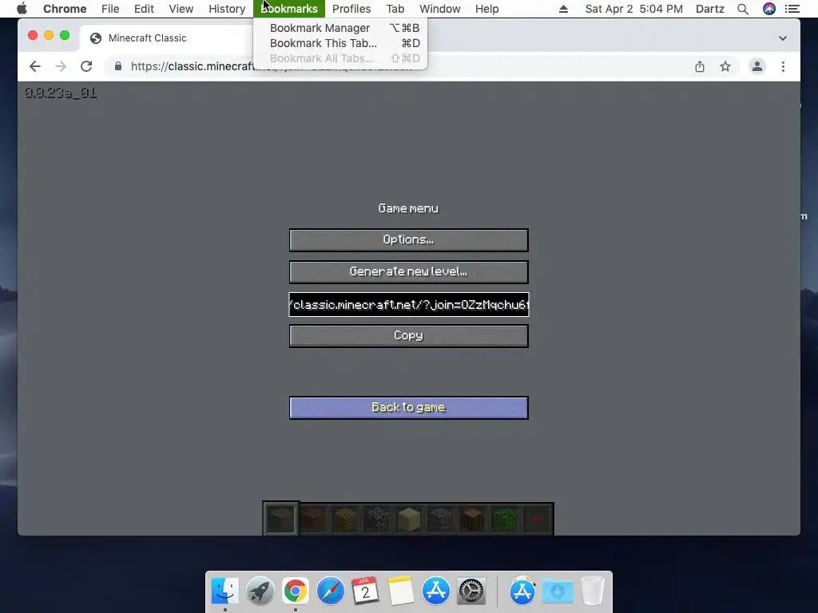Open the Chrome application menu
The width and height of the screenshot is (818, 613).
pos(65,9)
